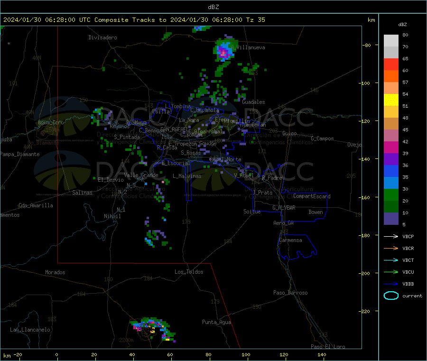Image resolution: width=427 pixels, height=361 pixels.
Task: Click the cyan 'current' ellipse legend icon
Action: (391, 296)
